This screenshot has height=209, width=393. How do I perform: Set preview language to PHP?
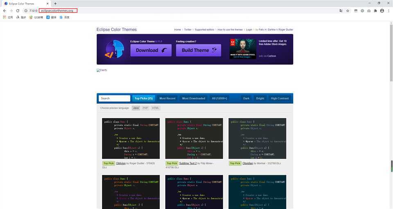[x=145, y=108]
